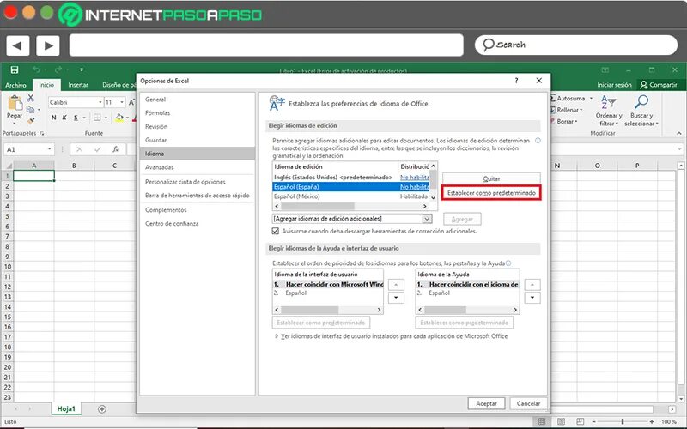Open the font size 11 dropdown
687x429 pixels.
[122, 102]
